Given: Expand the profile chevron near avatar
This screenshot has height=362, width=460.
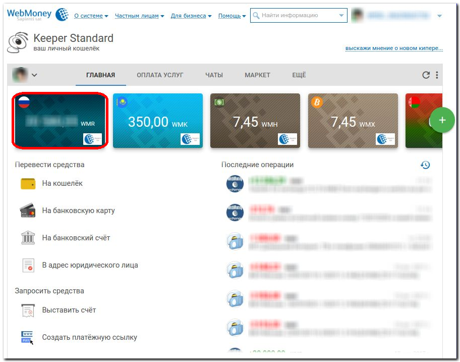Looking at the screenshot, I should 34,75.
